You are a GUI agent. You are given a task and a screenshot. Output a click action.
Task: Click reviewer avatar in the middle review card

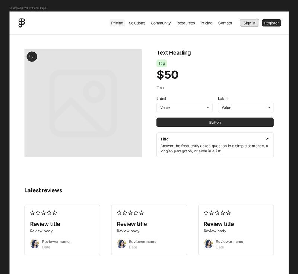tap(121, 244)
